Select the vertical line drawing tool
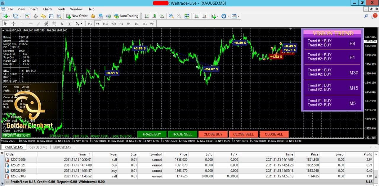Screen dimensions: 379x186 (23, 24)
